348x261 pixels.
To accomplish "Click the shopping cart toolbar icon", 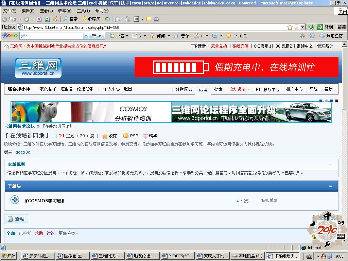I will tap(214, 36).
